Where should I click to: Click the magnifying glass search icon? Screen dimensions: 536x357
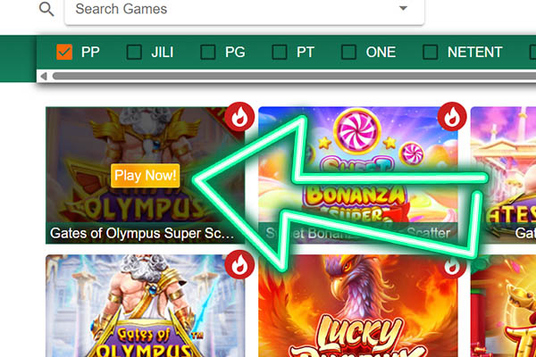(x=46, y=9)
